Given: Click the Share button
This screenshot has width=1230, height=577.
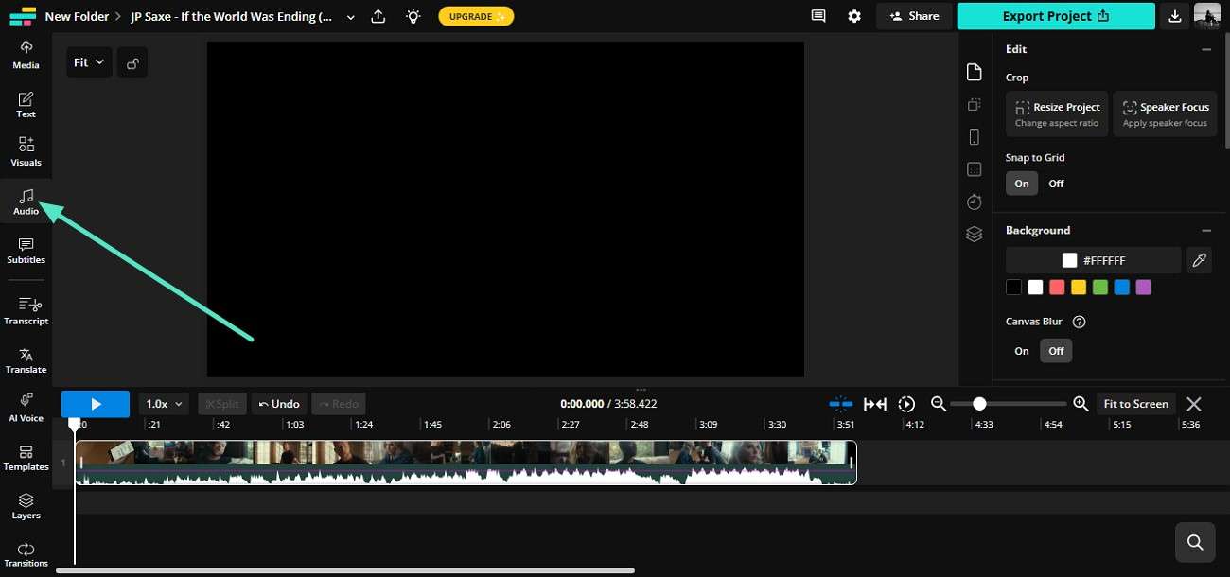Looking at the screenshot, I should [x=914, y=16].
